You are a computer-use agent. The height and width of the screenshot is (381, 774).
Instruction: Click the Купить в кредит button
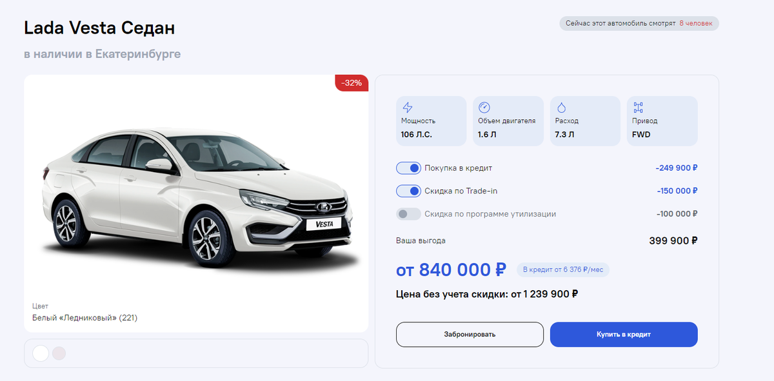[624, 335]
